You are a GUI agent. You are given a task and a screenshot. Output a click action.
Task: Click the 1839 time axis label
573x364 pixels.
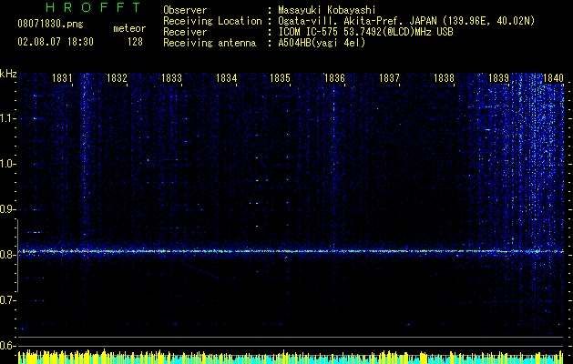point(498,78)
